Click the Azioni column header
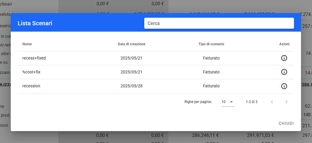 click(x=284, y=44)
